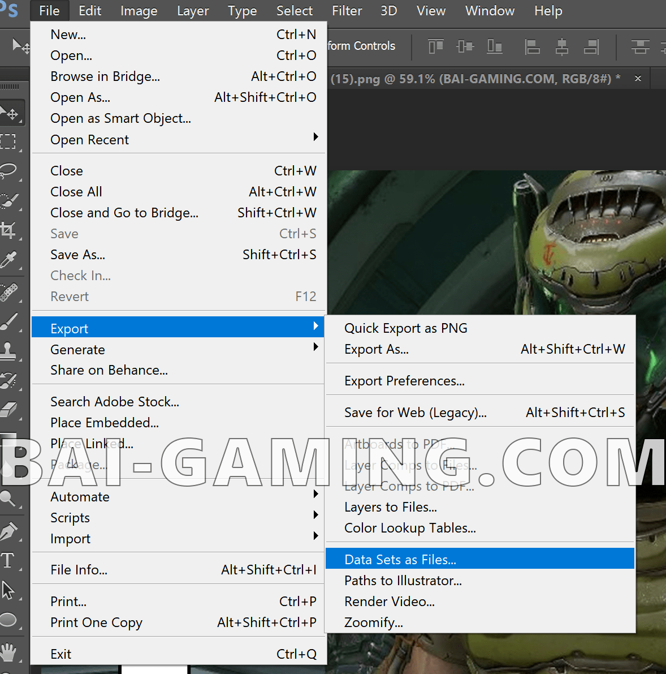Select the Rectangular Marquee tool

[x=8, y=141]
